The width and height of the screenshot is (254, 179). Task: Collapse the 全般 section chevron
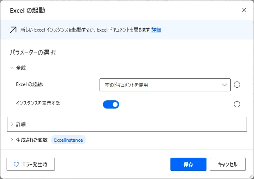[12, 68]
